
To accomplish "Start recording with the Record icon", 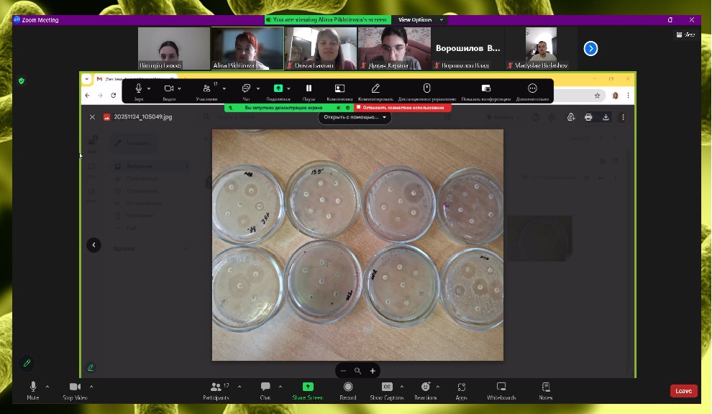I will pos(348,387).
